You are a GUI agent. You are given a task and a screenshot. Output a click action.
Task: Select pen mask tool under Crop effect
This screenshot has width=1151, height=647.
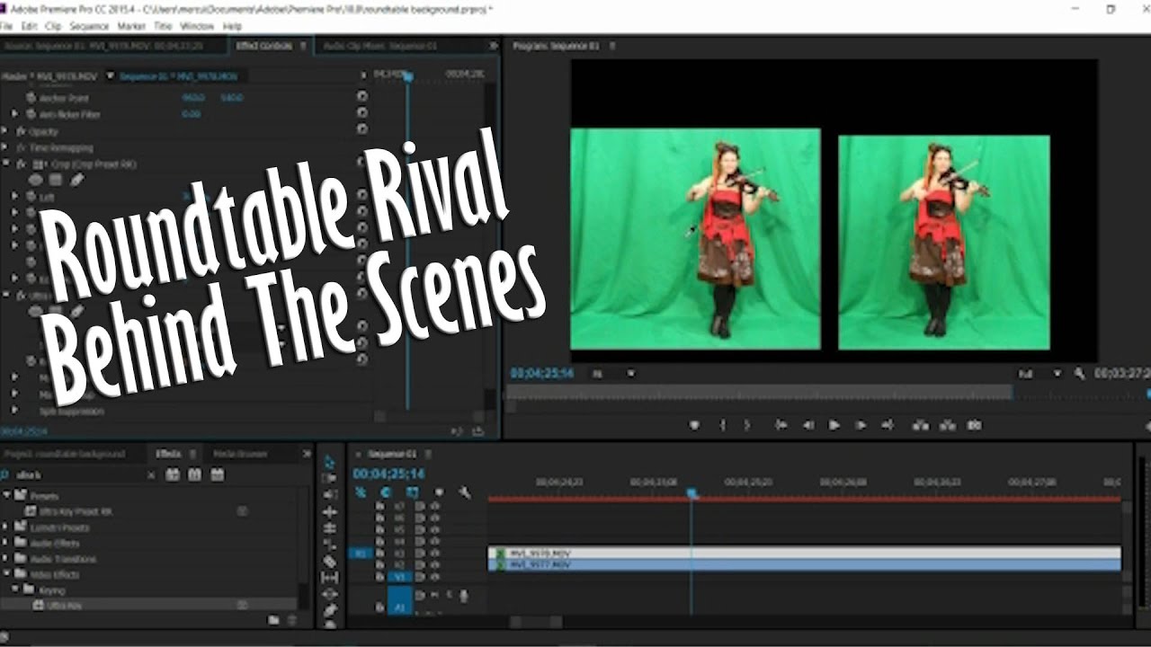(x=76, y=180)
